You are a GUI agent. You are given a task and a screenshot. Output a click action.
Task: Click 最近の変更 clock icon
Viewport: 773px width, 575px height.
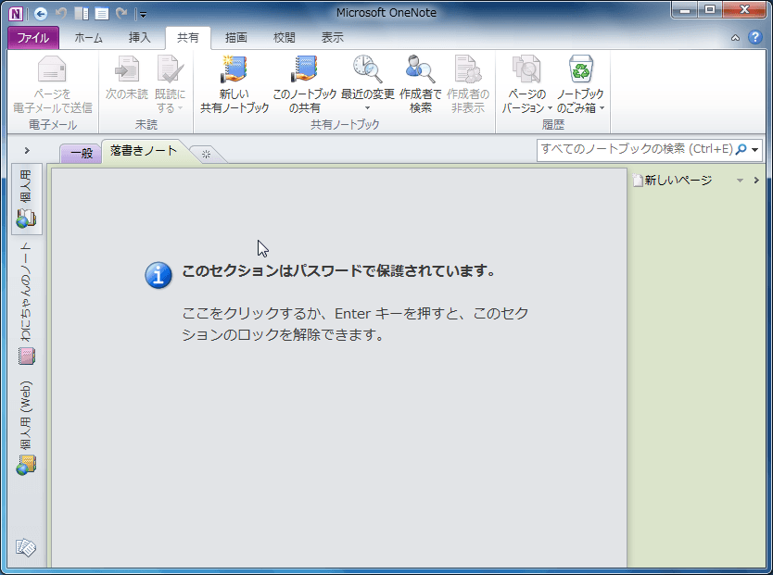coord(368,69)
